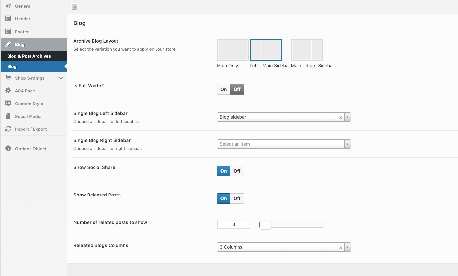Screen dimensions: 458x276
Task: Select the Main - Right Sidebar layout thumbnail
Action: [x=307, y=50]
